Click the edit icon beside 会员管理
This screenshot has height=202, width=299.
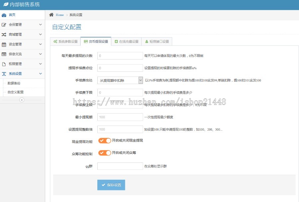tap(4, 25)
